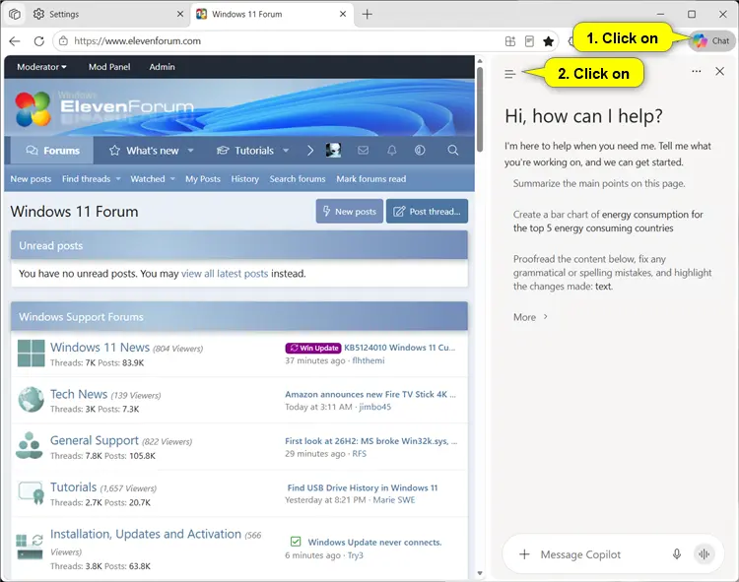Reload the page with the refresh icon
739x582 pixels.
39,41
